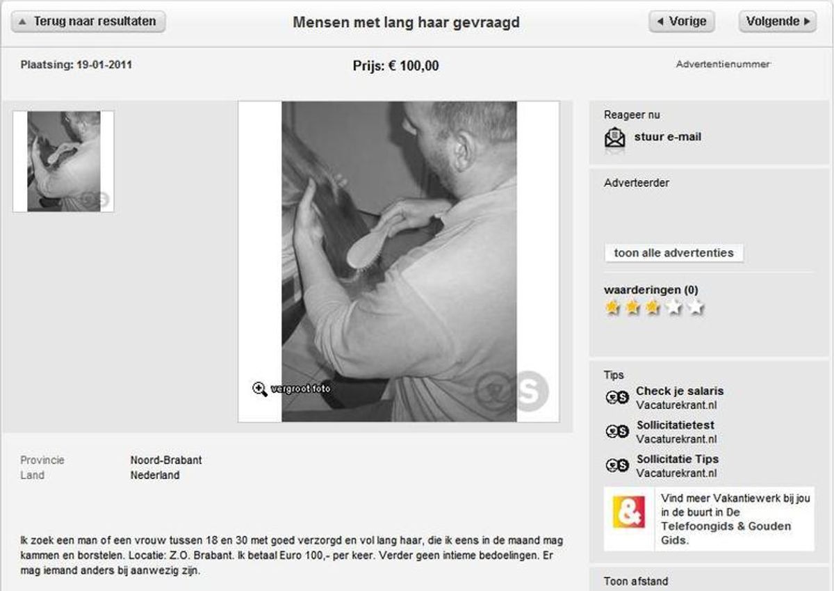The height and width of the screenshot is (591, 834).
Task: Open the Check je salaris link
Action: coord(680,391)
